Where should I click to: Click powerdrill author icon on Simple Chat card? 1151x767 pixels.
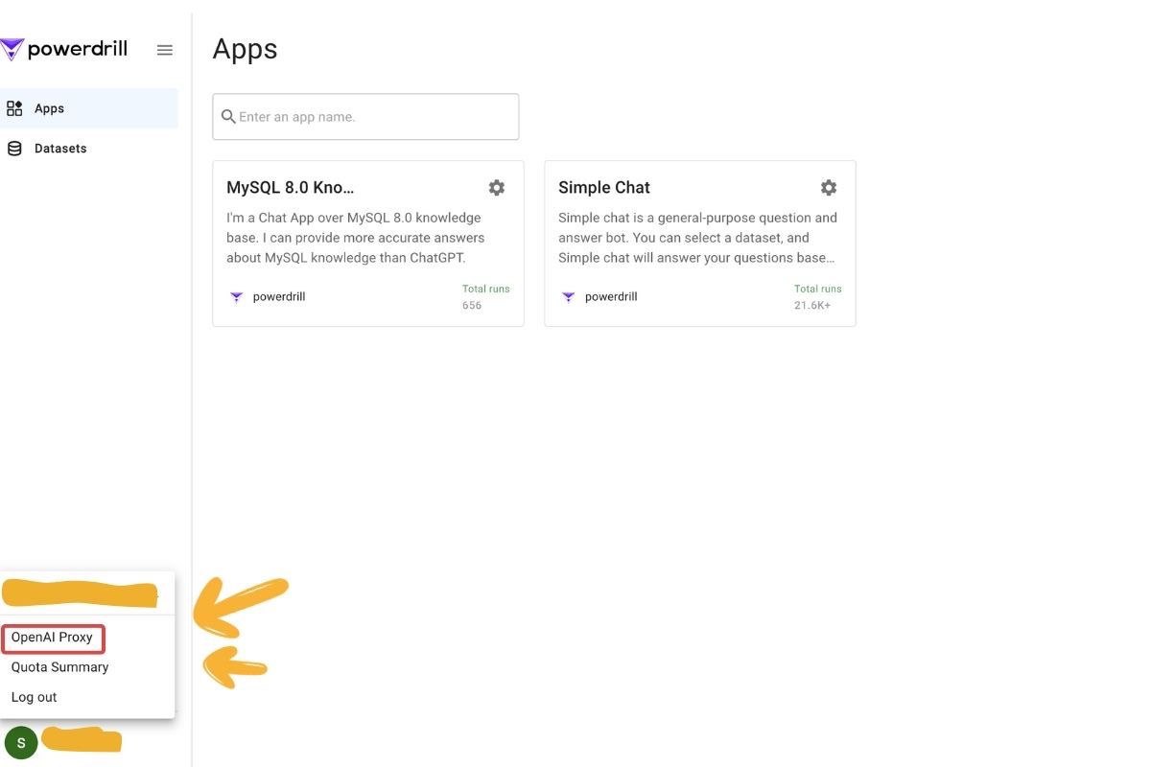click(x=568, y=297)
